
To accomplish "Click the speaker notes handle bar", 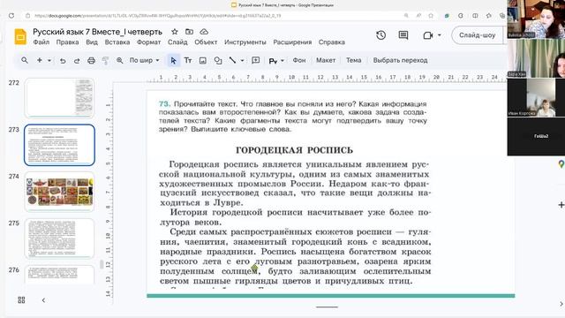I will (328, 307).
